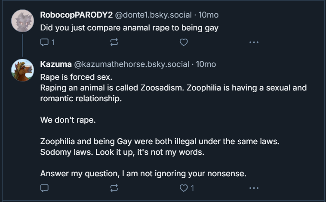Click the like count on Kazuma's post

[x=192, y=188]
